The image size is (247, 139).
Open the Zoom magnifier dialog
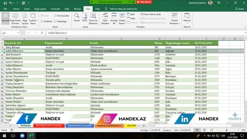coord(77,17)
